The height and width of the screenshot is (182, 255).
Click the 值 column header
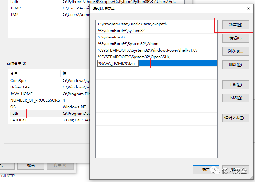[75, 73]
